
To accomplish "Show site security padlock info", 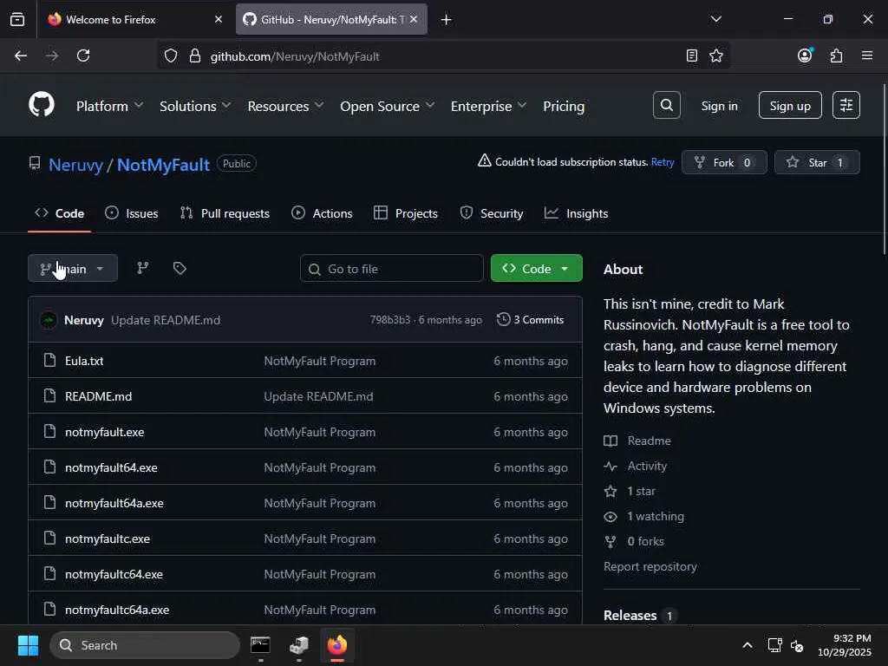I will pos(195,56).
